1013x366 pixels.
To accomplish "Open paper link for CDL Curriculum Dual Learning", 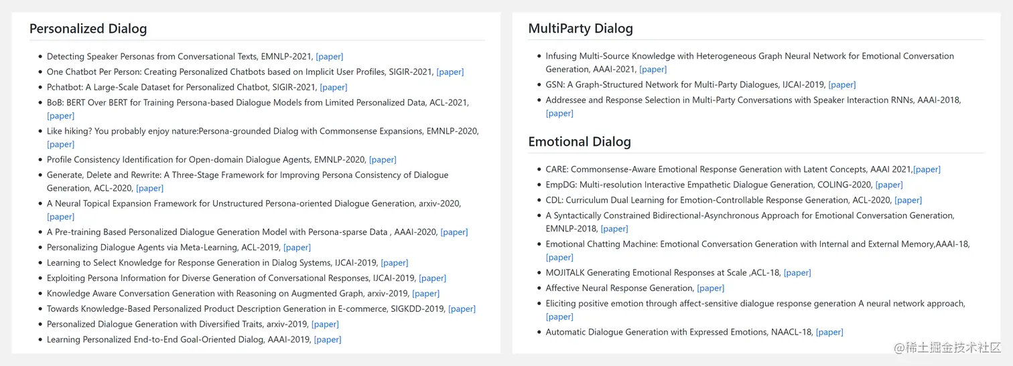I will tap(908, 201).
